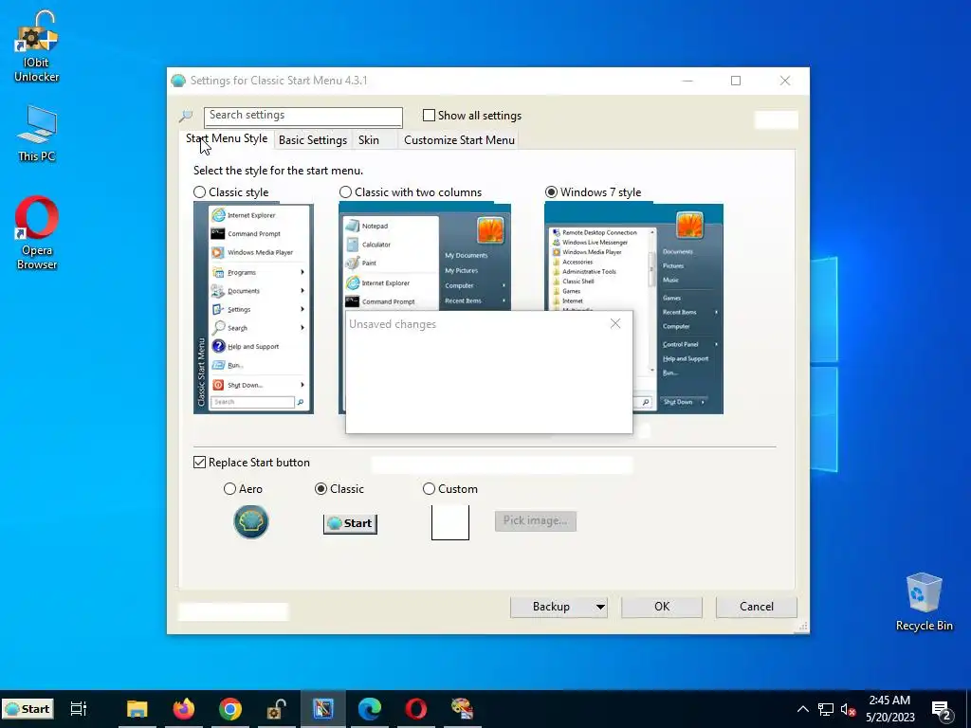Click the Classic style preview image

point(253,308)
